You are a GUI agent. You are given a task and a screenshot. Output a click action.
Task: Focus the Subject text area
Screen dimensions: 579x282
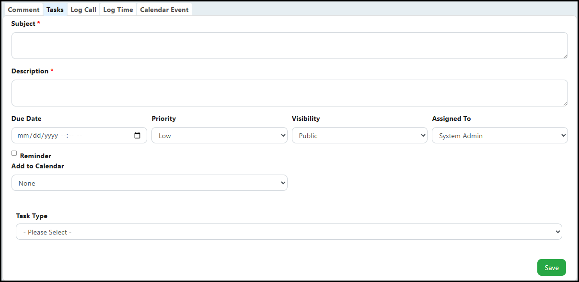289,46
